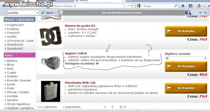This screenshot has width=210, height=111.
Task: Click the wrench options icon
Action: point(205,13)
